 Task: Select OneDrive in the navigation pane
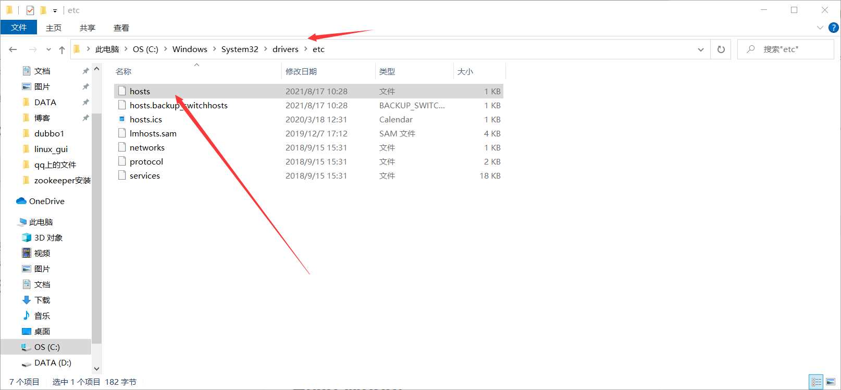point(47,201)
